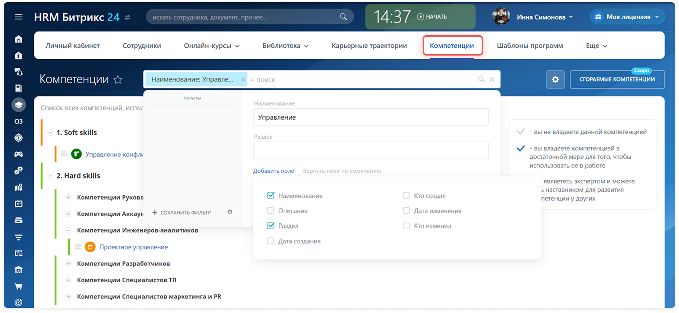Expand Компетенции Разработчиков tree node
The height and width of the screenshot is (313, 679).
pos(68,264)
